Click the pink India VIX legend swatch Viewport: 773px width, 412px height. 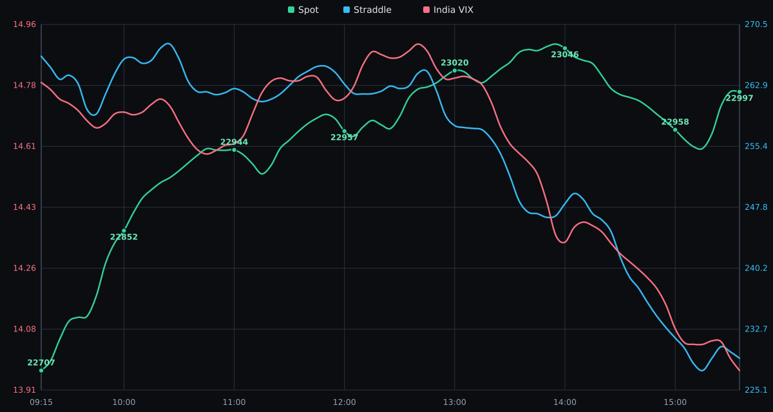tap(426, 10)
